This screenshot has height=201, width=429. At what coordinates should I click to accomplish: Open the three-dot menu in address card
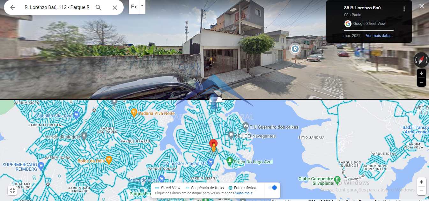[x=404, y=9]
